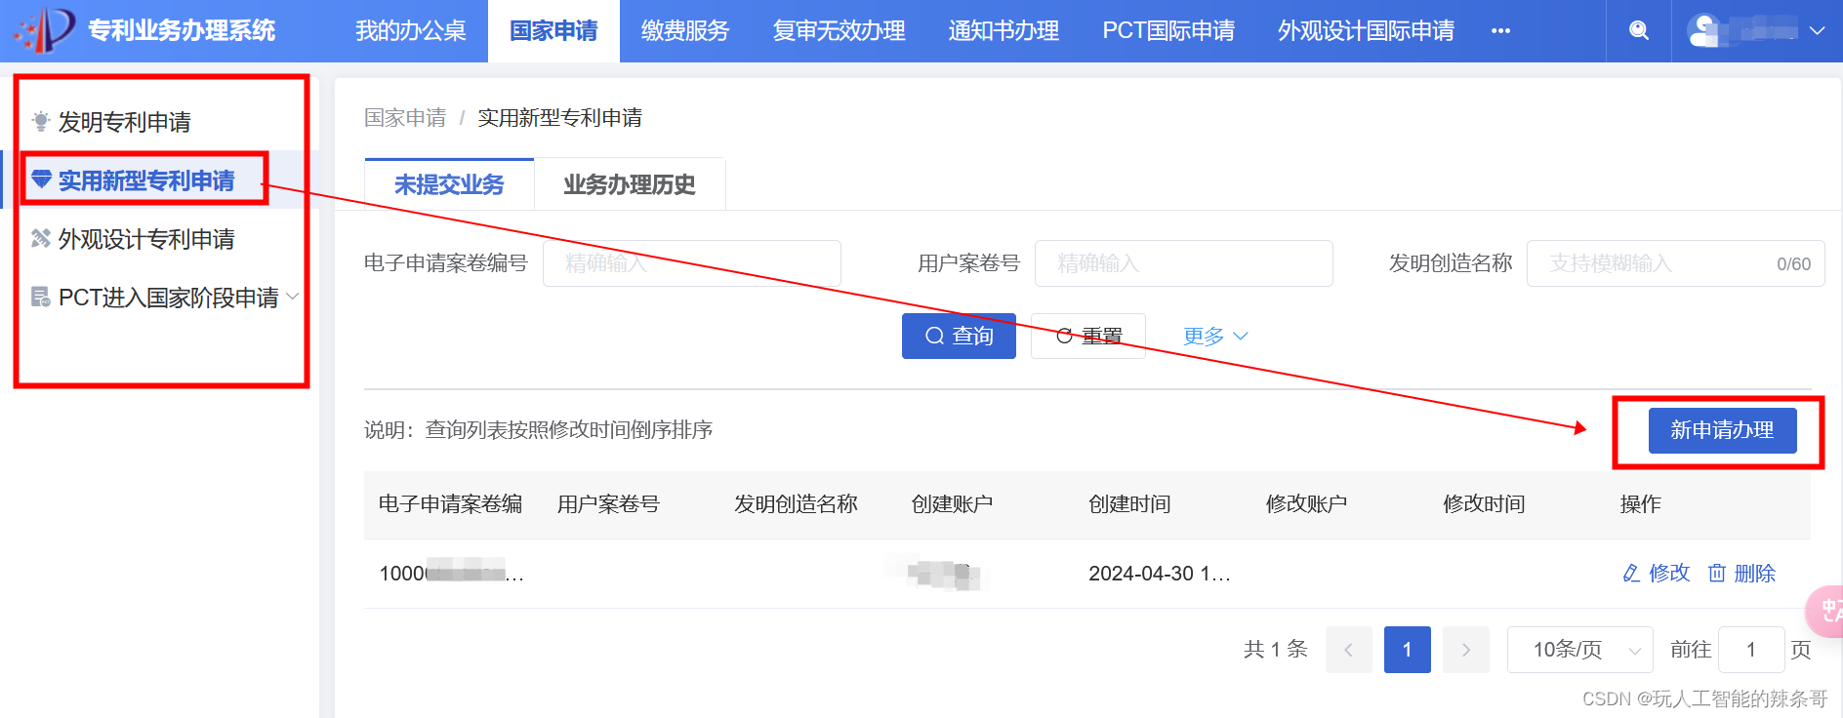Click the design tools icon beside 外观设计专利申请
Viewport: 1843px width, 718px height.
click(x=41, y=238)
